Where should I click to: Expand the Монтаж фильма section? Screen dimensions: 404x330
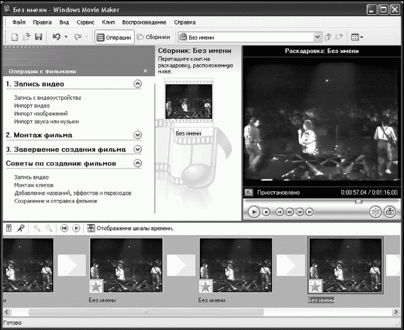point(138,135)
